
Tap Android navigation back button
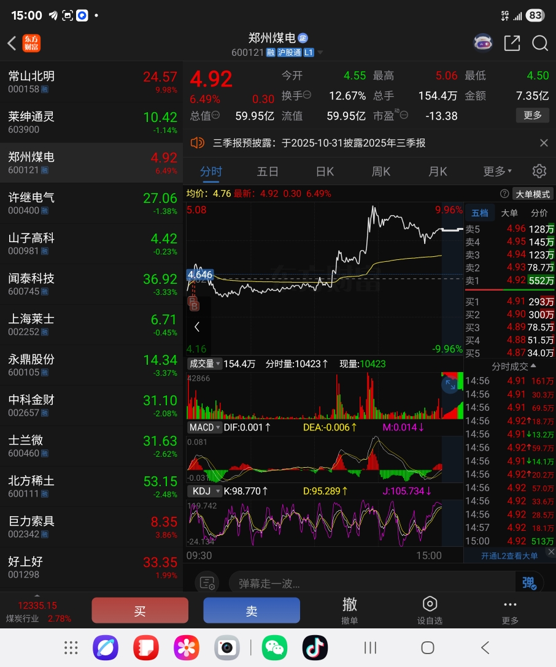tap(485, 648)
